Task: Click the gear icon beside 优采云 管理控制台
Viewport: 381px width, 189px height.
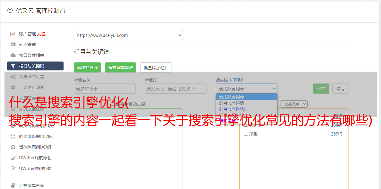Action: [10, 10]
